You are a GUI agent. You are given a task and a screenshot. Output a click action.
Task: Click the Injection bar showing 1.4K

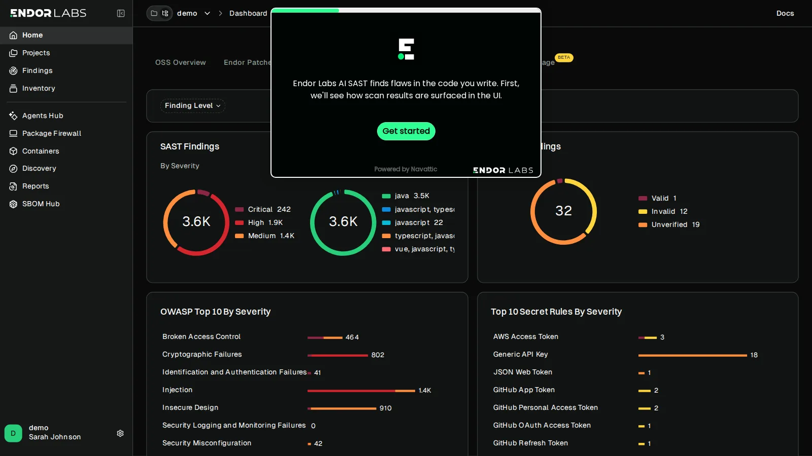(x=361, y=391)
